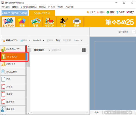Open the 文字 text tool
The width and height of the screenshot is (136, 115).
(x=63, y=22)
